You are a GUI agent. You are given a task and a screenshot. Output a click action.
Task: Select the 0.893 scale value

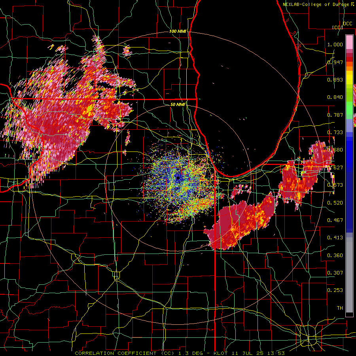(335, 80)
